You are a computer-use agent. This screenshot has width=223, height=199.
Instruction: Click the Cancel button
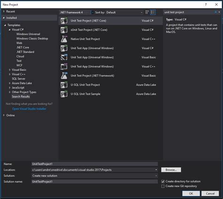coord(210,193)
